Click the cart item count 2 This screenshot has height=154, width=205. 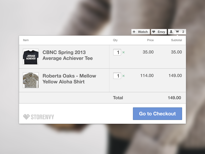[183, 32]
